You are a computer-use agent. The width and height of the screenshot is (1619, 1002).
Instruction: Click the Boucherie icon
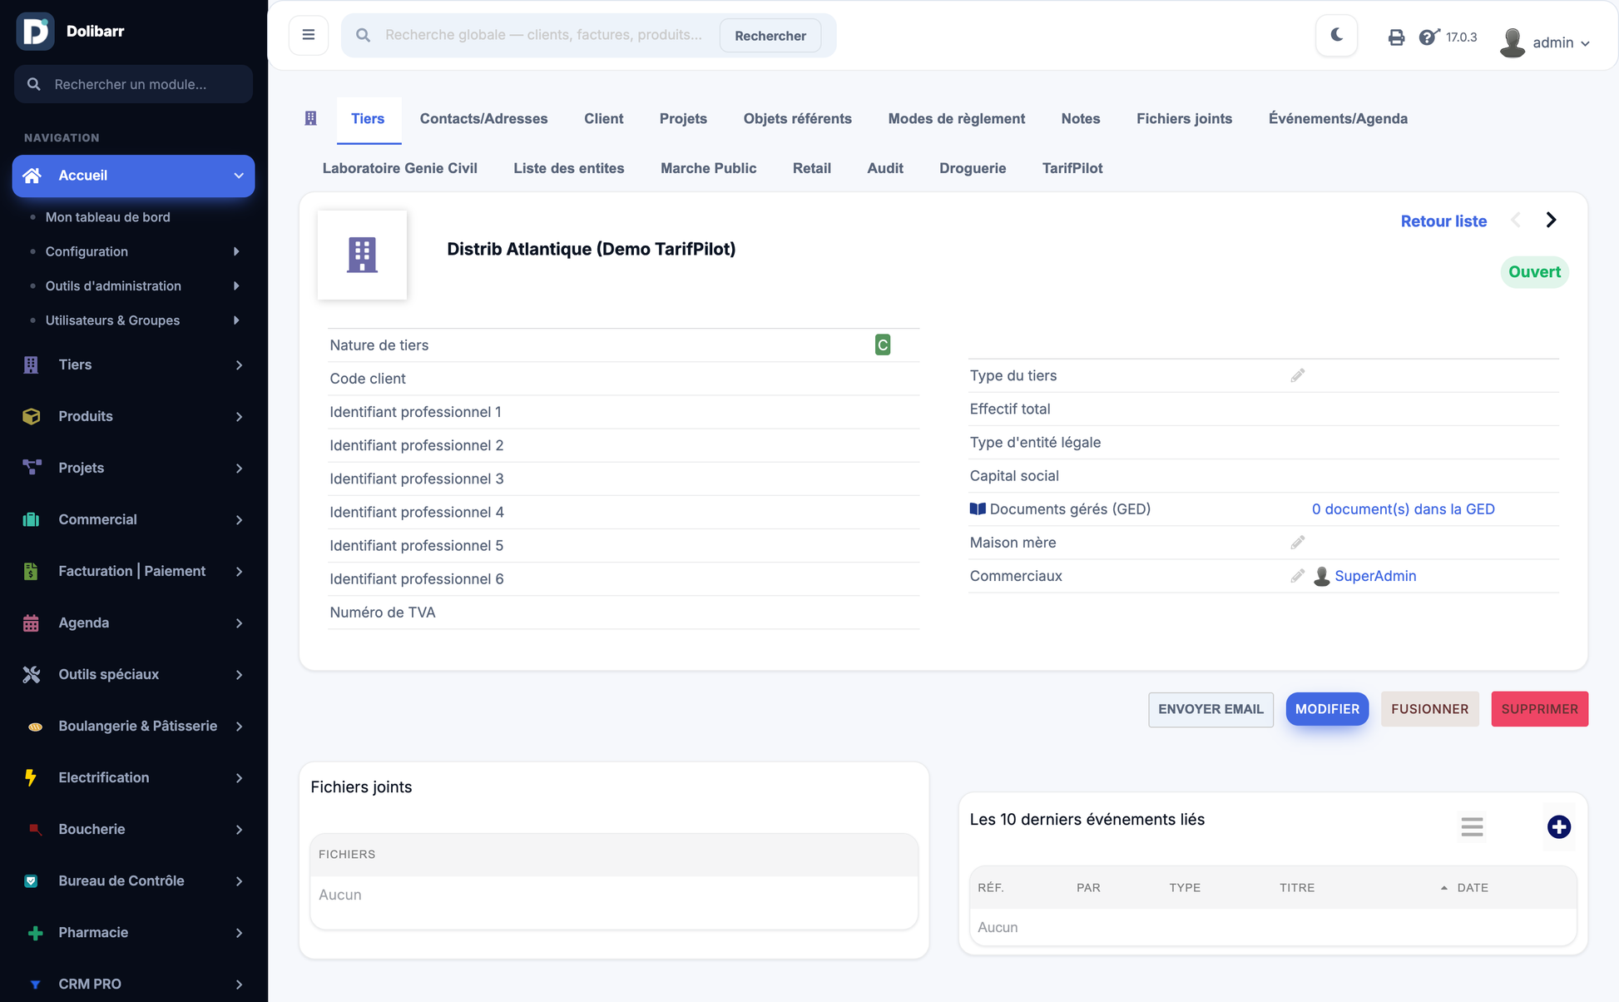click(34, 829)
